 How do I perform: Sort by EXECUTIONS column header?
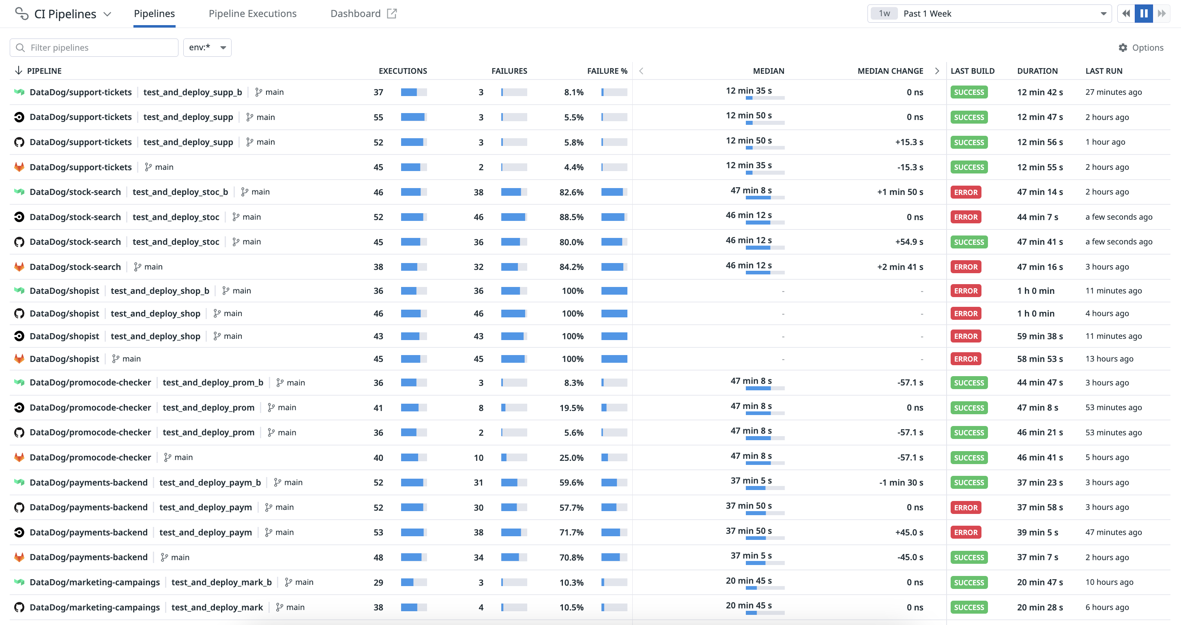pos(403,71)
